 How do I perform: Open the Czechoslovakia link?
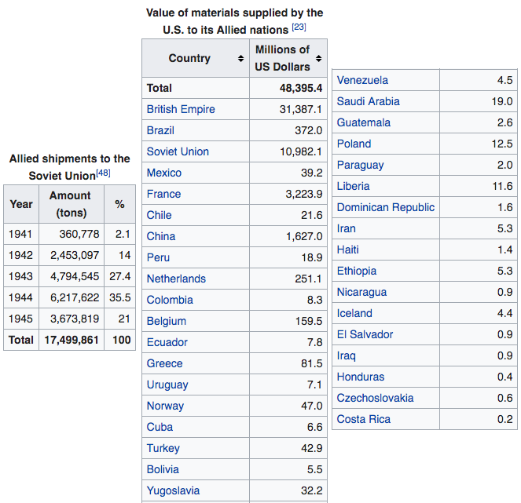(x=375, y=399)
